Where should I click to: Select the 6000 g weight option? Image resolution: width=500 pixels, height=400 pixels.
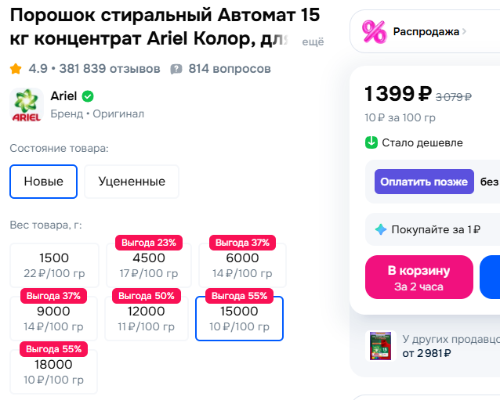tap(242, 265)
